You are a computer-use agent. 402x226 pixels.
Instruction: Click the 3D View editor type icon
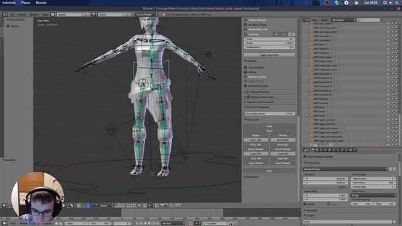(4, 205)
